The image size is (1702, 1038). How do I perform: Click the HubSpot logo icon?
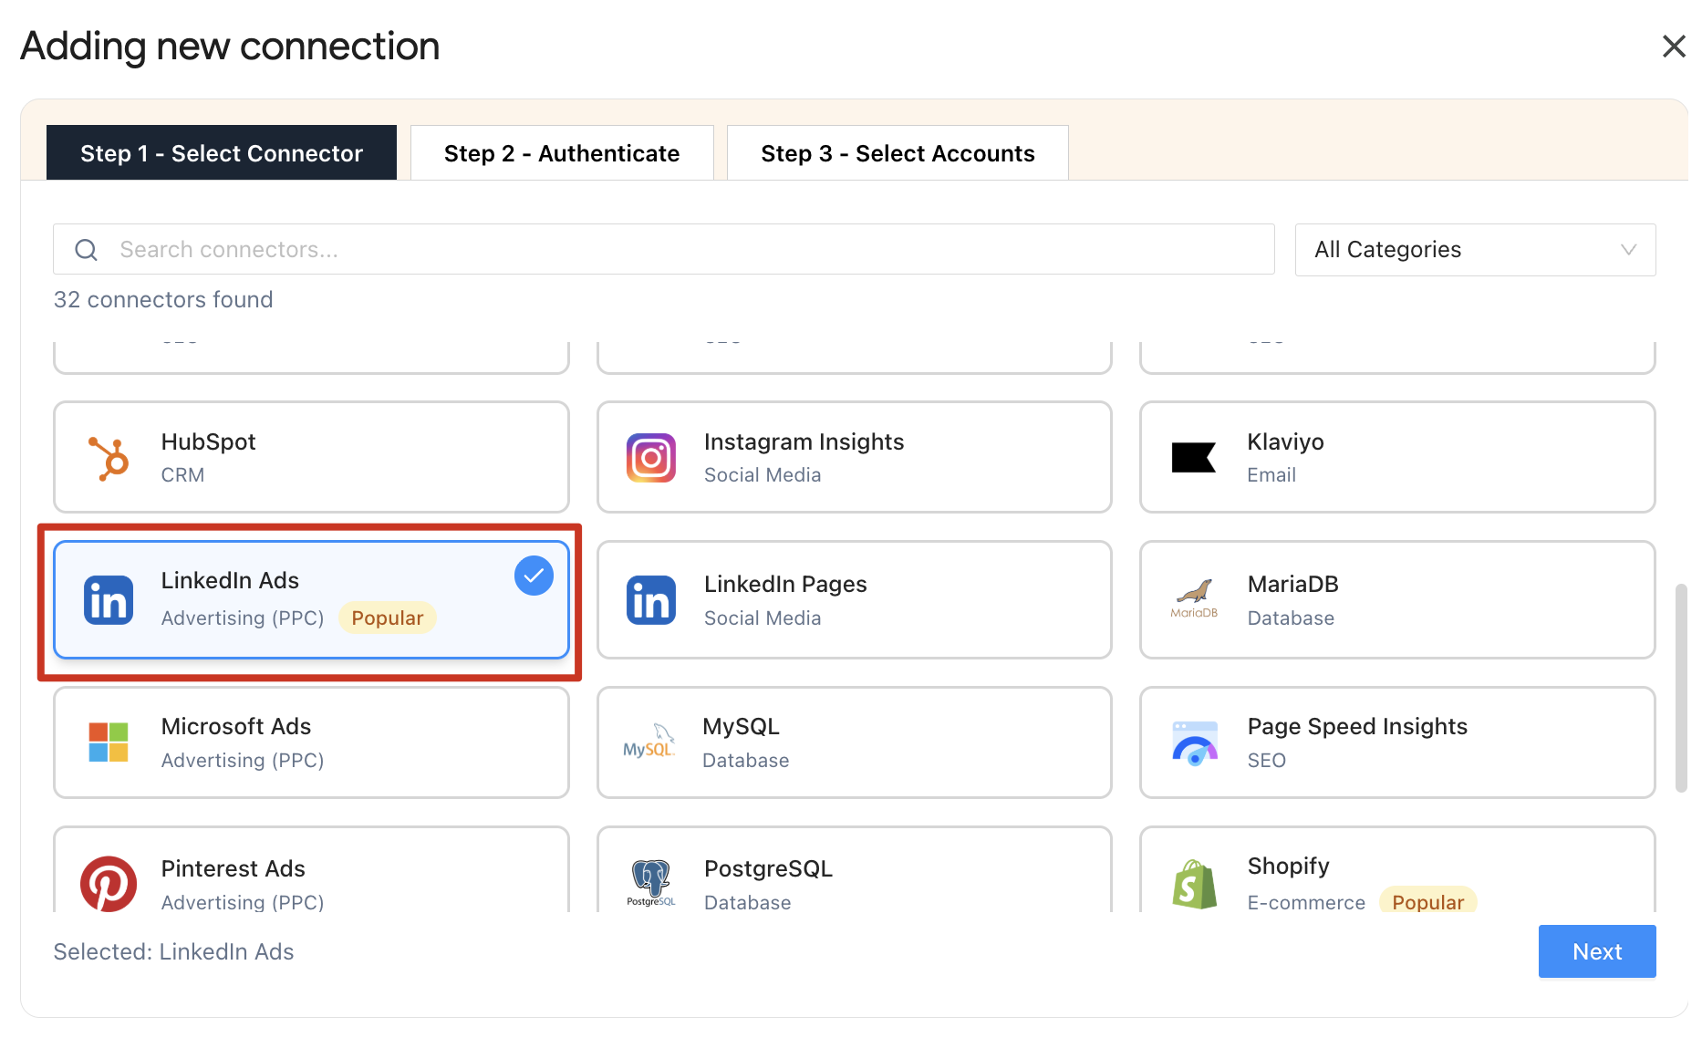[x=109, y=458]
